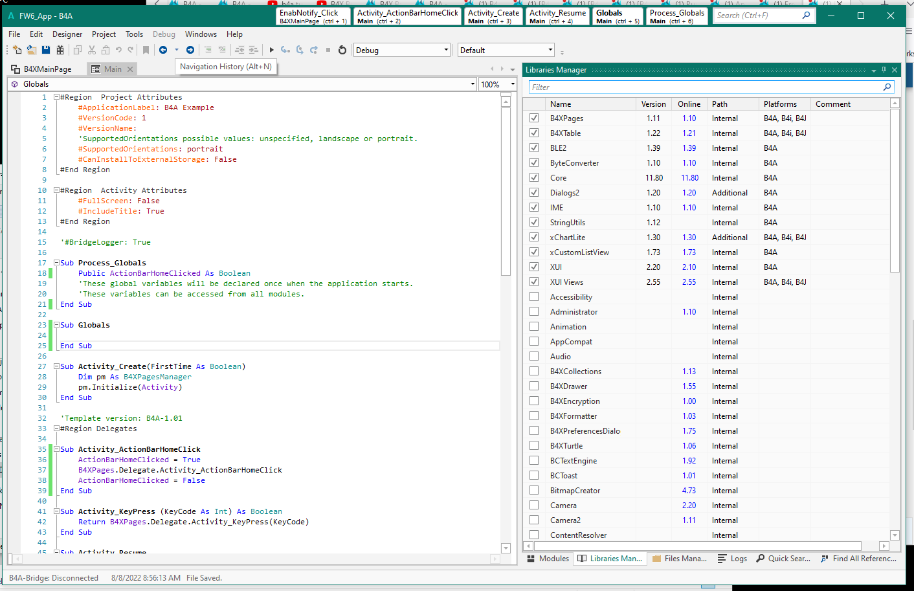Click the New file toolbar icon
Viewport: 914px width, 591px height.
(x=17, y=50)
